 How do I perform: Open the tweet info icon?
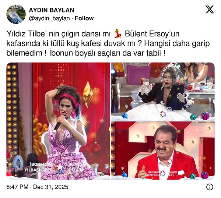(x=210, y=187)
